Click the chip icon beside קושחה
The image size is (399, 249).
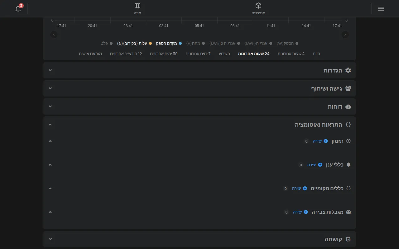click(348, 239)
